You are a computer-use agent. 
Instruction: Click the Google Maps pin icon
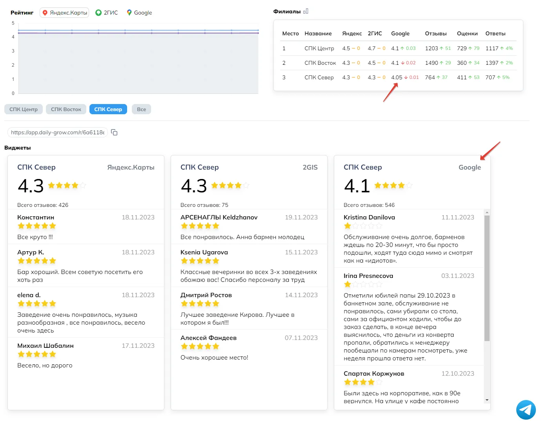click(x=129, y=13)
